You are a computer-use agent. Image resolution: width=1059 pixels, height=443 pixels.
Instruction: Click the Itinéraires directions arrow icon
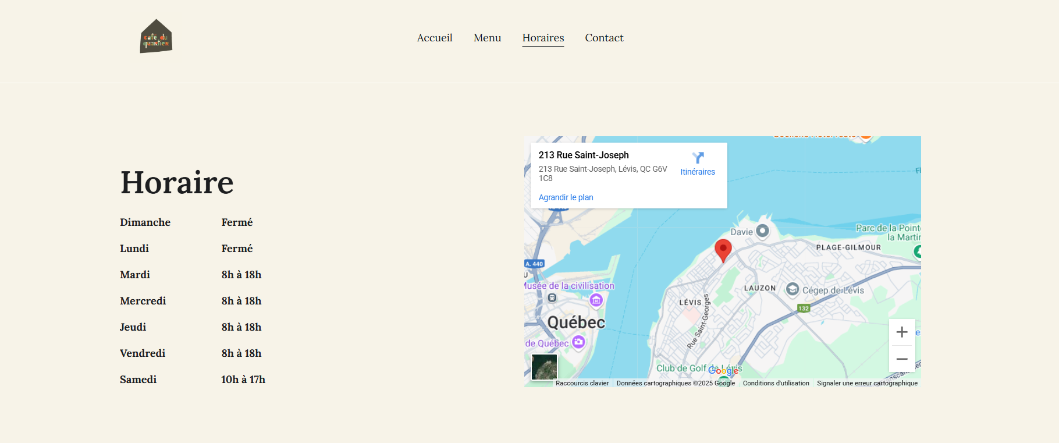(x=698, y=158)
